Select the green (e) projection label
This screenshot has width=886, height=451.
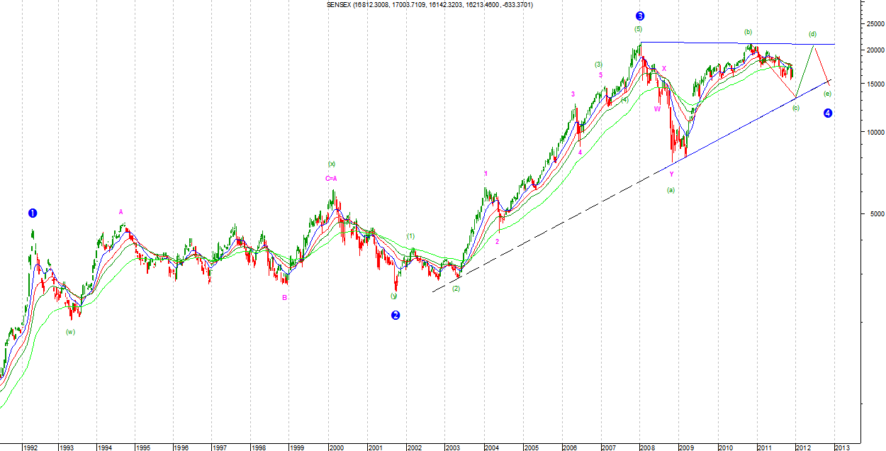tap(827, 94)
